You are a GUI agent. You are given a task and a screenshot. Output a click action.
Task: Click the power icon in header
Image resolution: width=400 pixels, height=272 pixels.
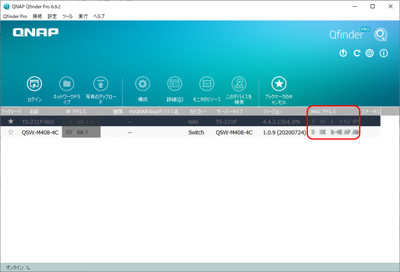pyautogui.click(x=343, y=53)
